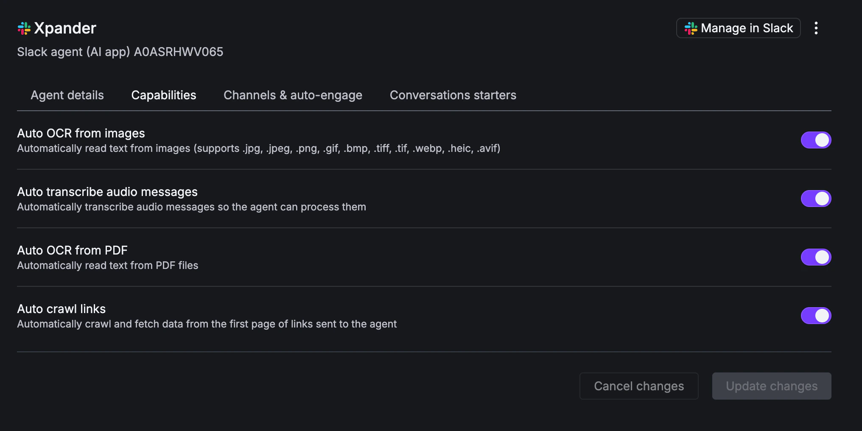This screenshot has width=862, height=431.
Task: Click the Manage in Slack button
Action: coord(738,28)
